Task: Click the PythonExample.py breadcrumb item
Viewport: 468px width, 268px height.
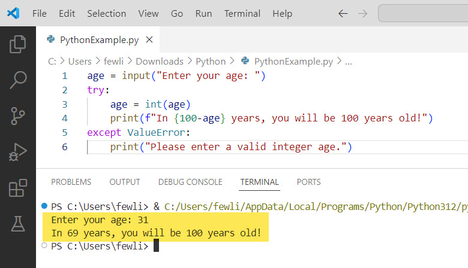Action: [x=293, y=61]
